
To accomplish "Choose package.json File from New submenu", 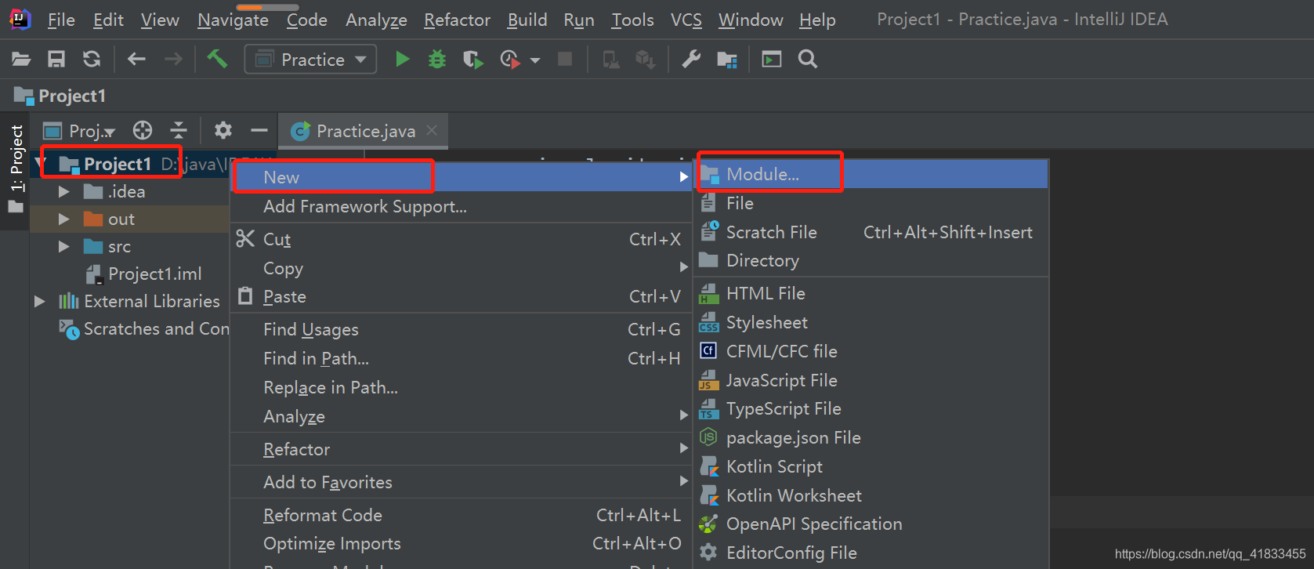I will pos(871,437).
